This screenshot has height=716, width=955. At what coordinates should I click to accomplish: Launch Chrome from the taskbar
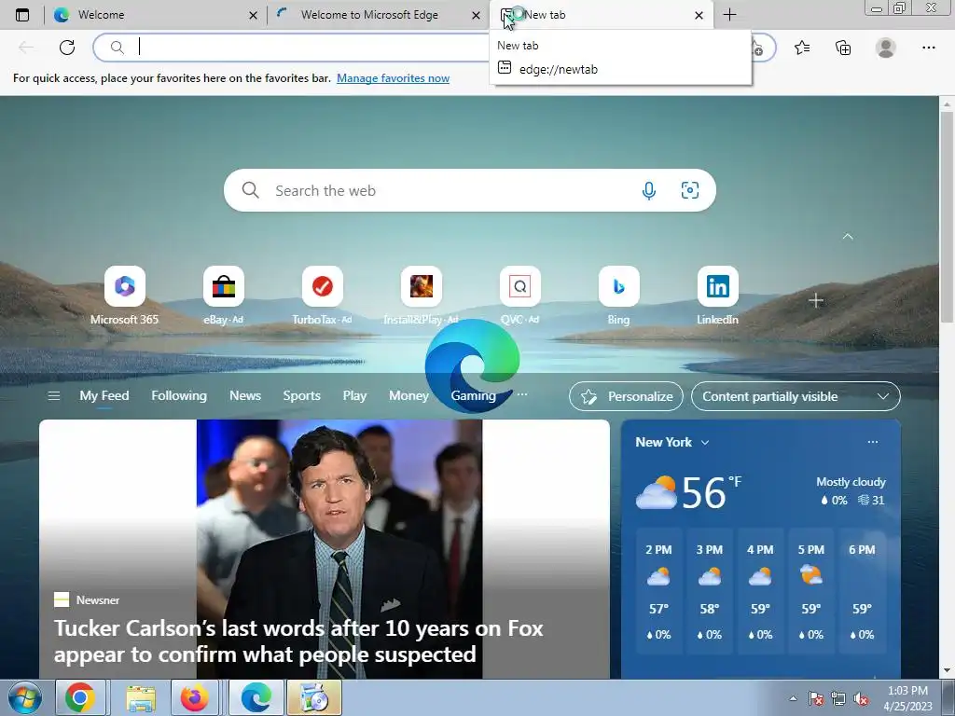click(x=80, y=697)
